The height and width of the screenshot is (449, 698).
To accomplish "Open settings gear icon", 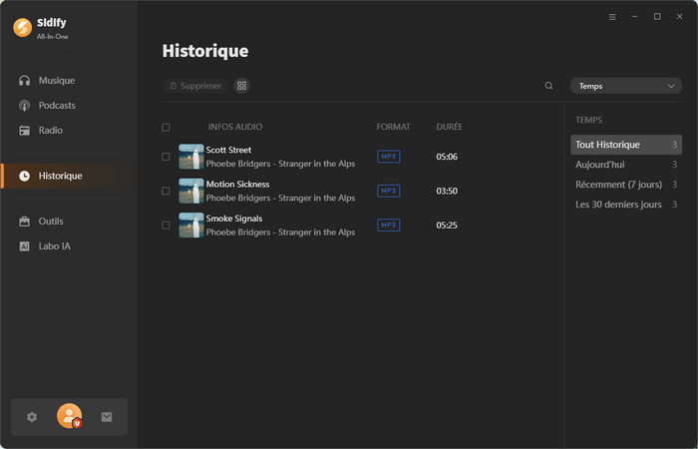I will [32, 417].
